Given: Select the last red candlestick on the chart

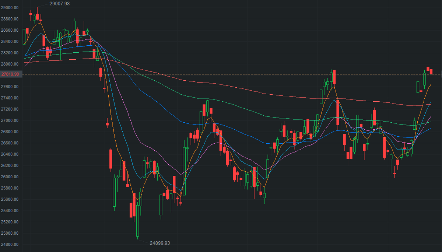Looking at the screenshot, I should pyautogui.click(x=431, y=71).
